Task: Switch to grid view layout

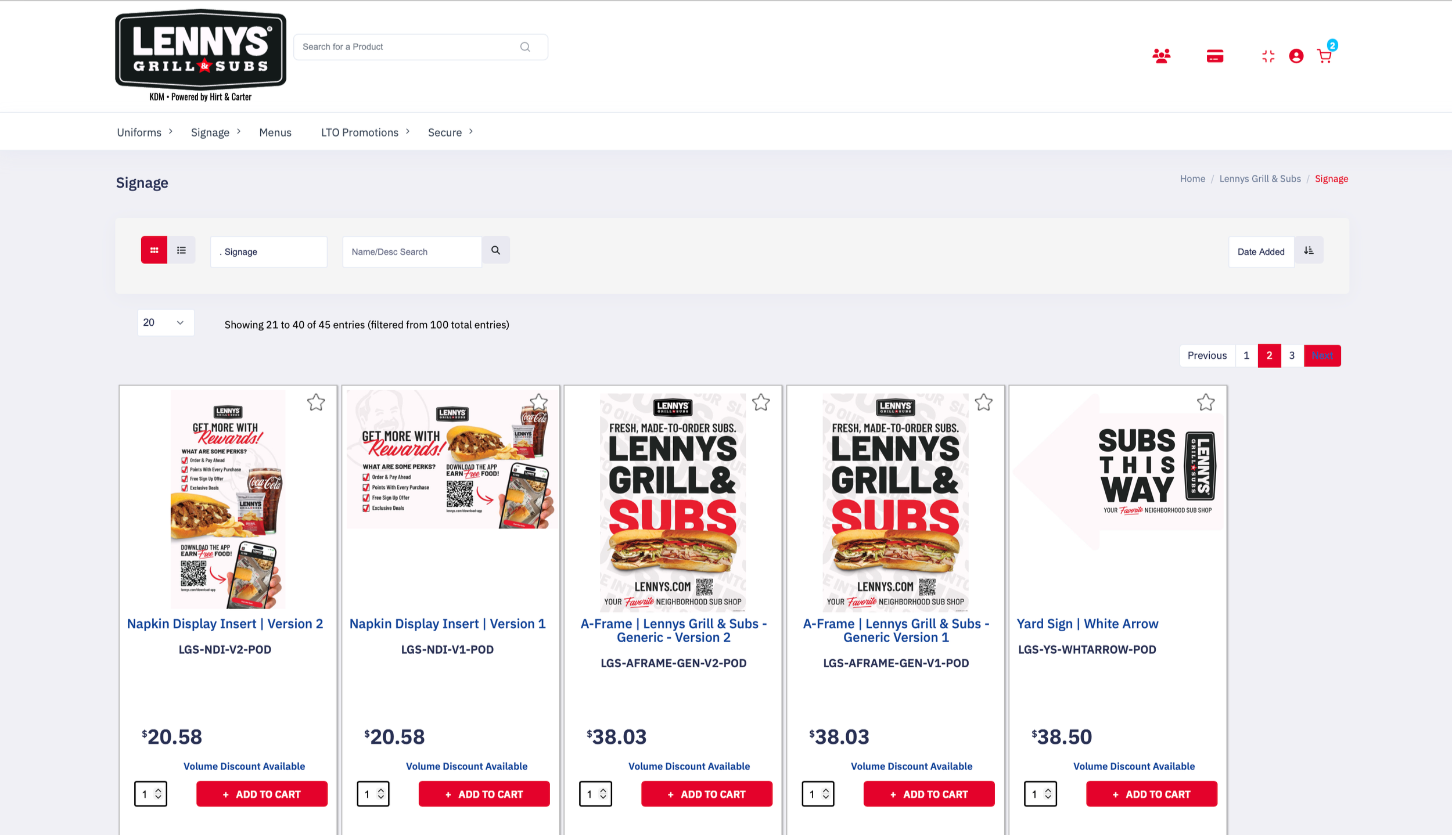Action: pos(154,250)
